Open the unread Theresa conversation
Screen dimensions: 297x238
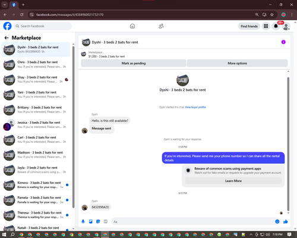36,215
